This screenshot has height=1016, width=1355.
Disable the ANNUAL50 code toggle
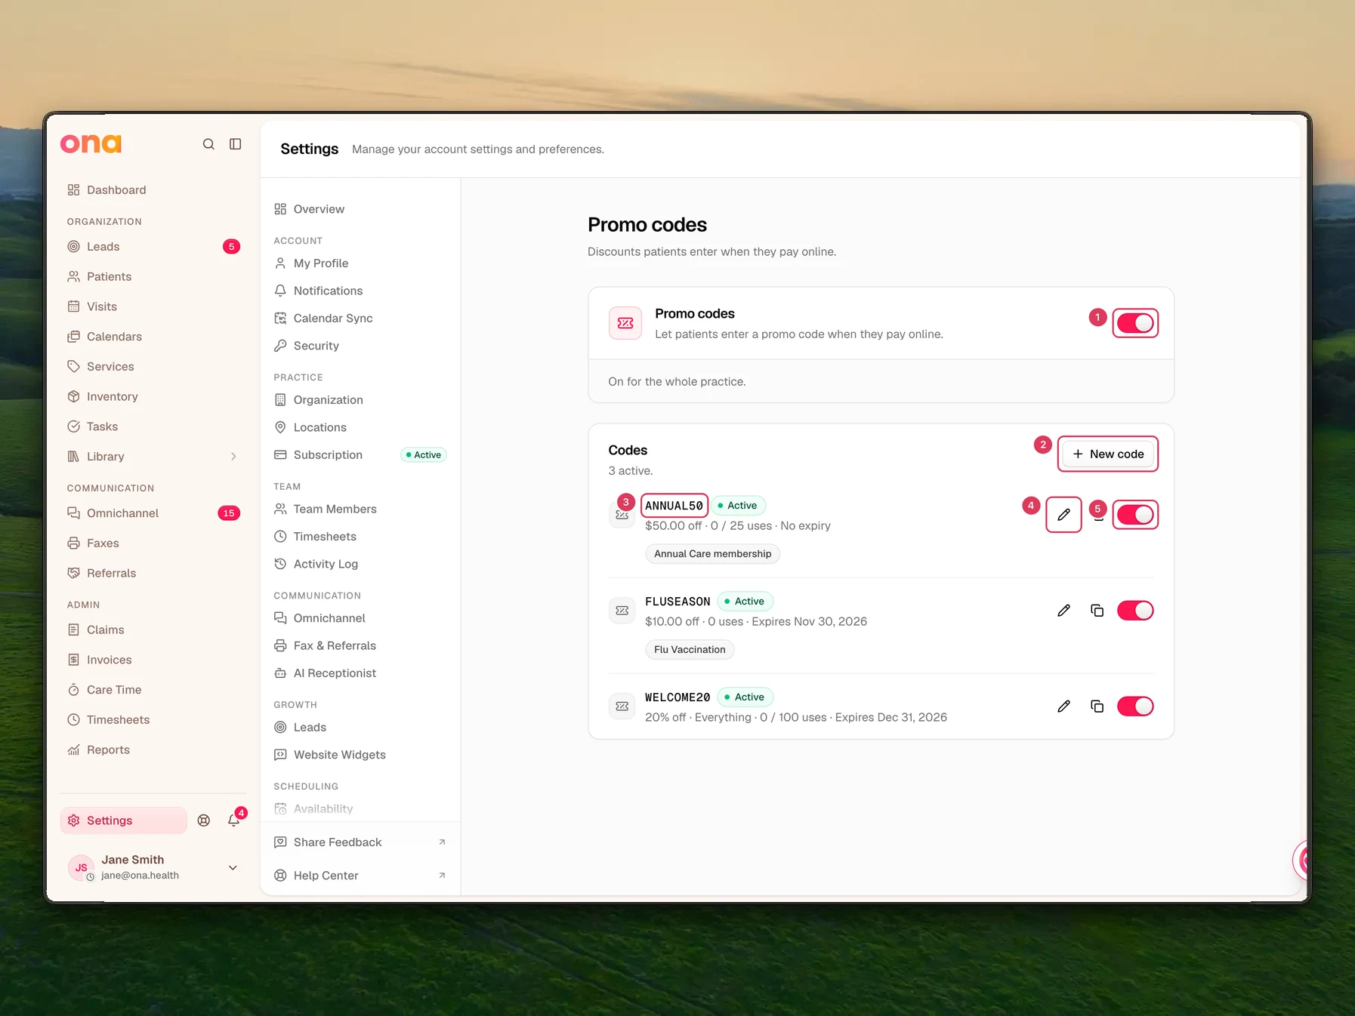tap(1135, 515)
